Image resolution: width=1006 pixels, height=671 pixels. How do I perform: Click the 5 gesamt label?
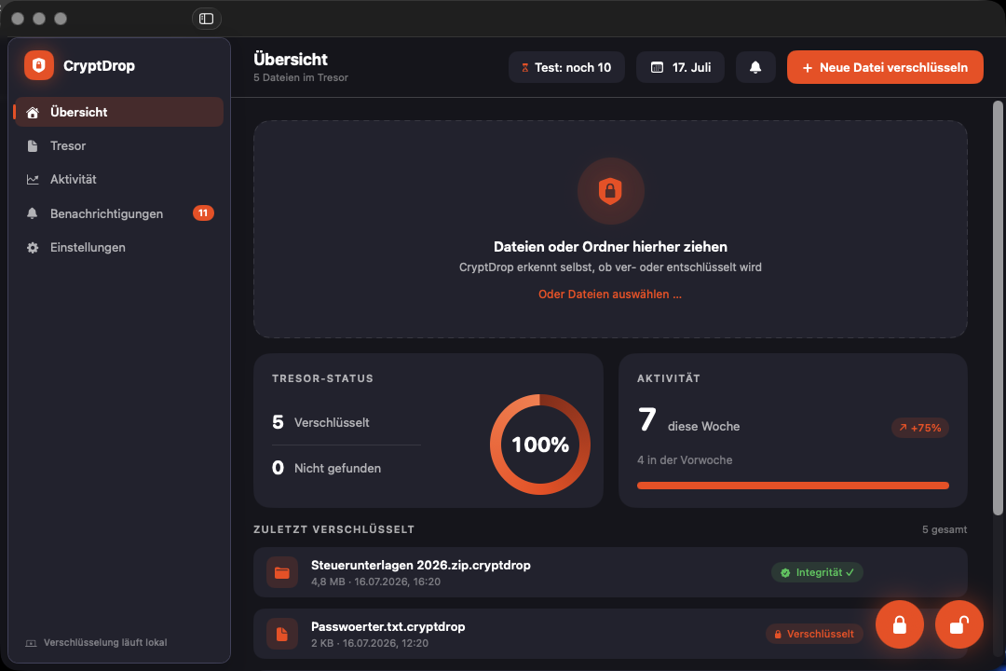tap(945, 529)
